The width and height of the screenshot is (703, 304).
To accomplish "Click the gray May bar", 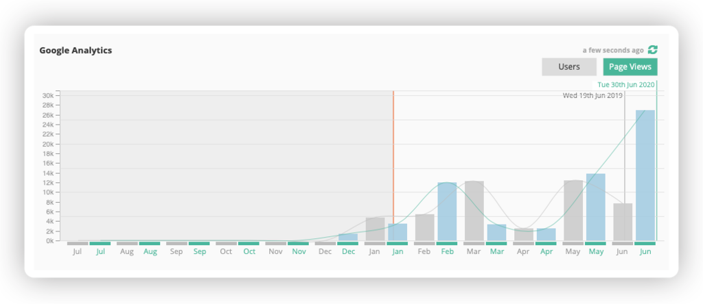I will pos(573,210).
